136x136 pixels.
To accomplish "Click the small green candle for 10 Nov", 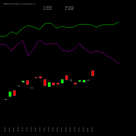I will click(23, 82).
